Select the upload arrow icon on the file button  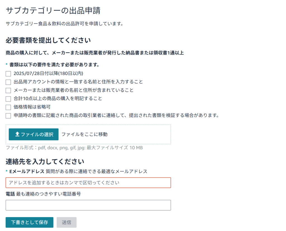(17, 134)
